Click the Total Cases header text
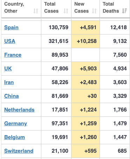Viewport: 130px width, 159px height. (51, 7)
